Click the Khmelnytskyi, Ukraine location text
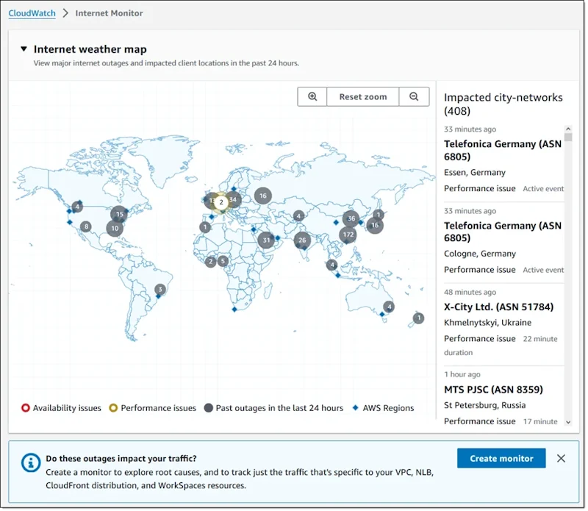 487,322
